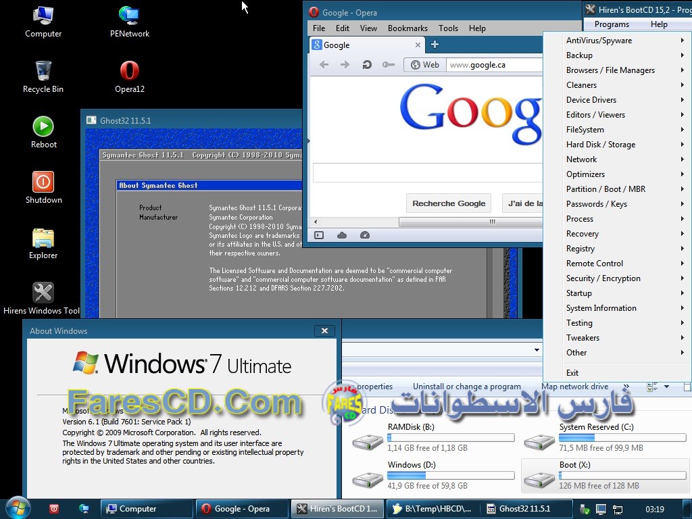Click Opera address field www.google.ca
Image resolution: width=692 pixels, height=519 pixels.
coord(494,65)
